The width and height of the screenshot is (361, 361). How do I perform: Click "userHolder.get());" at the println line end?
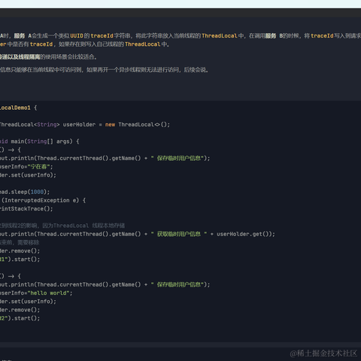[246, 234]
